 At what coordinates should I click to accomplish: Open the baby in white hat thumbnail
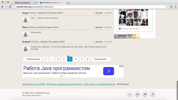pos(130,15)
